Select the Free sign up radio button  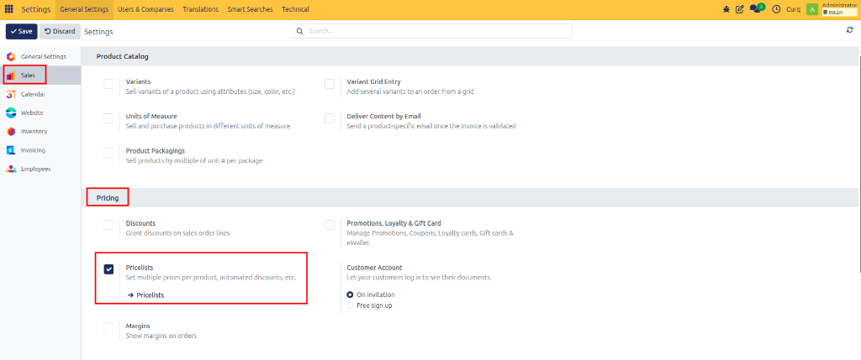(351, 305)
